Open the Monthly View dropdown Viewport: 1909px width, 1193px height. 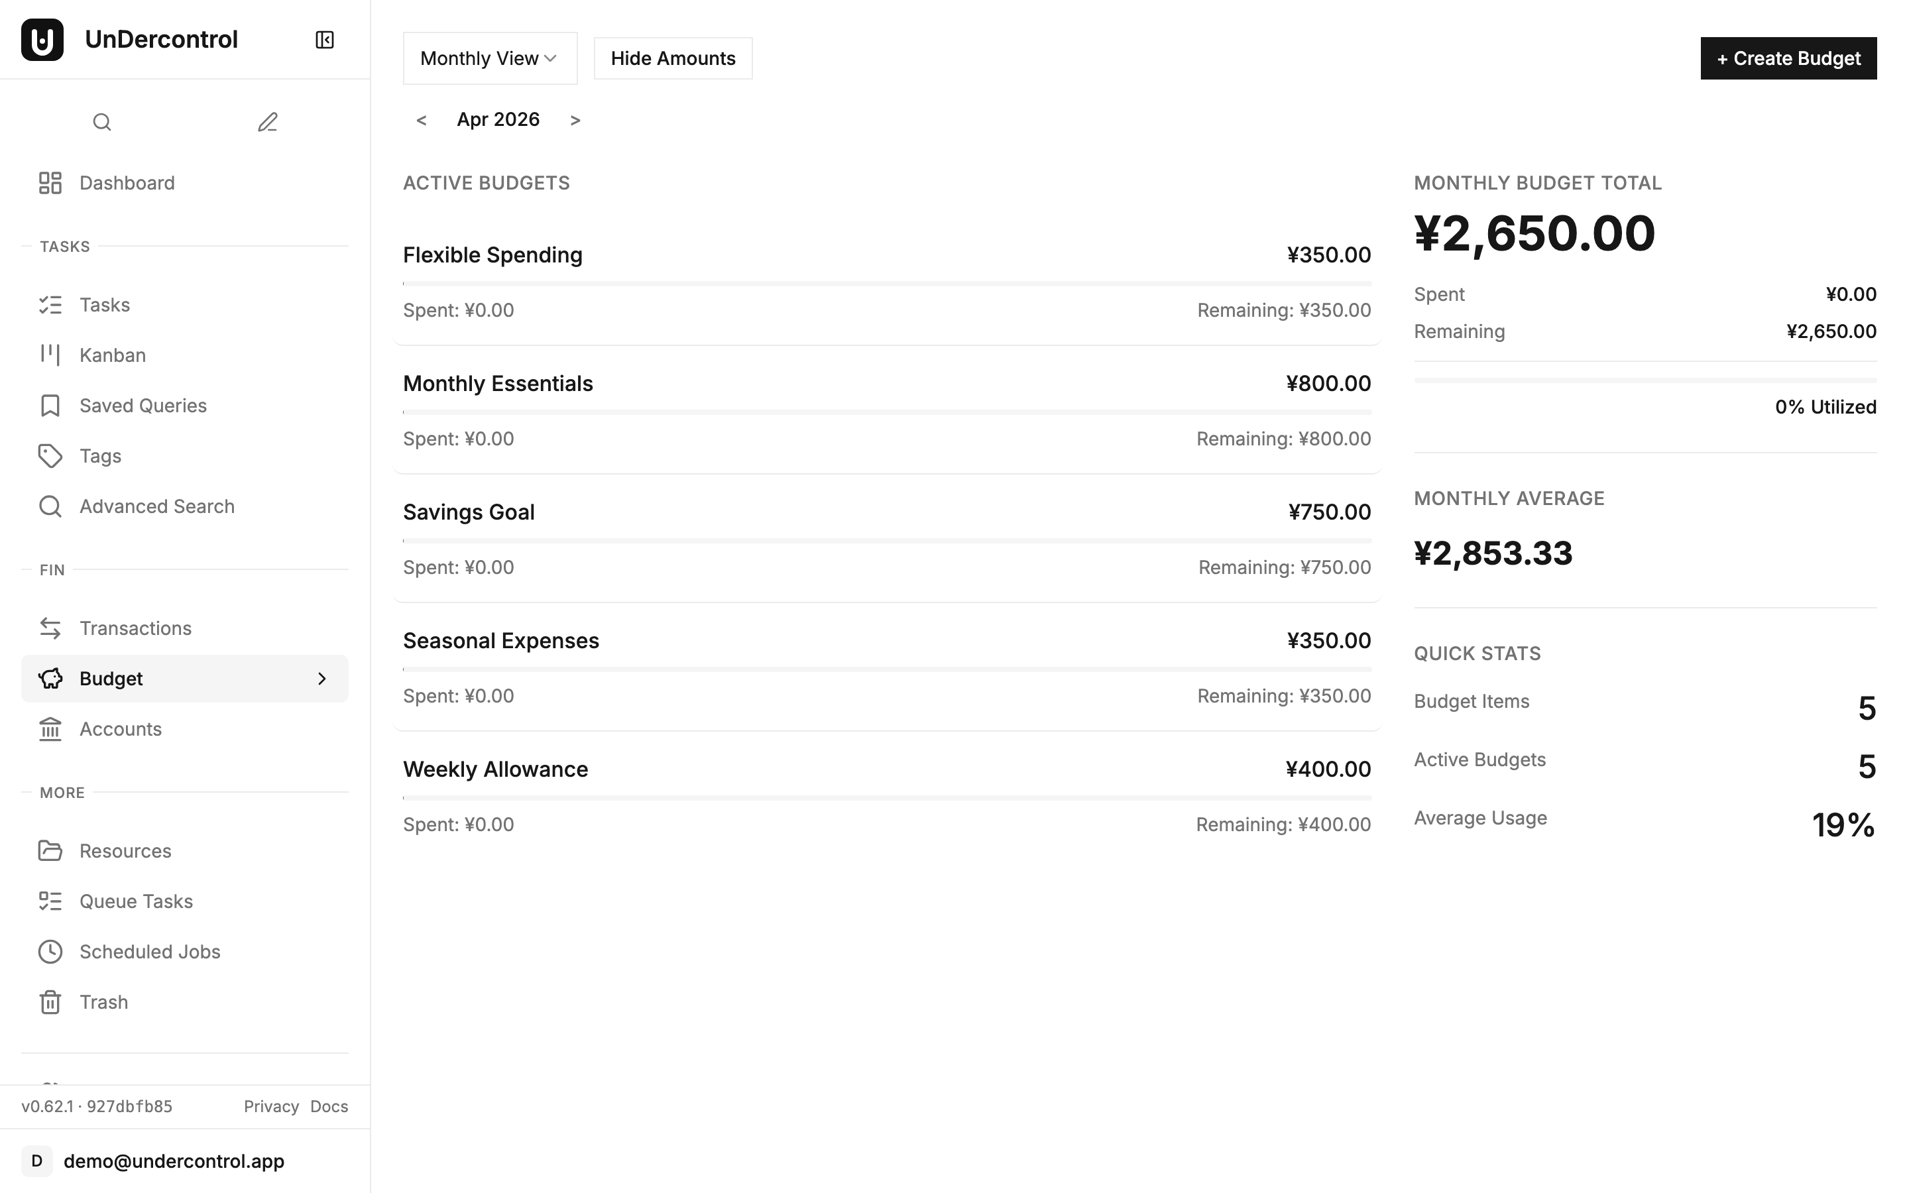[489, 58]
